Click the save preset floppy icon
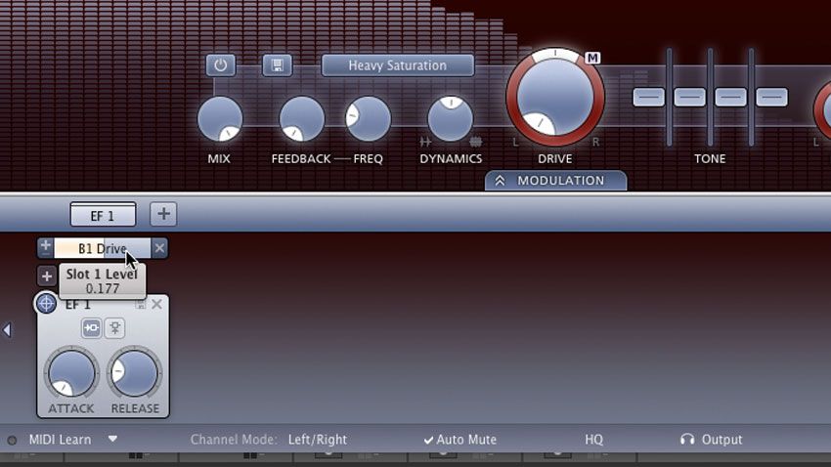 [x=278, y=65]
